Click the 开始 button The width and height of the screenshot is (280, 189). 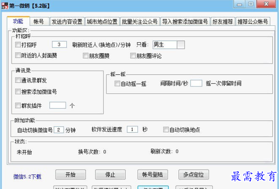[x=71, y=175]
